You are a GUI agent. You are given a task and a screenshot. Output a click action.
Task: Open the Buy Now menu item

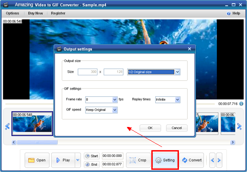pyautogui.click(x=36, y=13)
